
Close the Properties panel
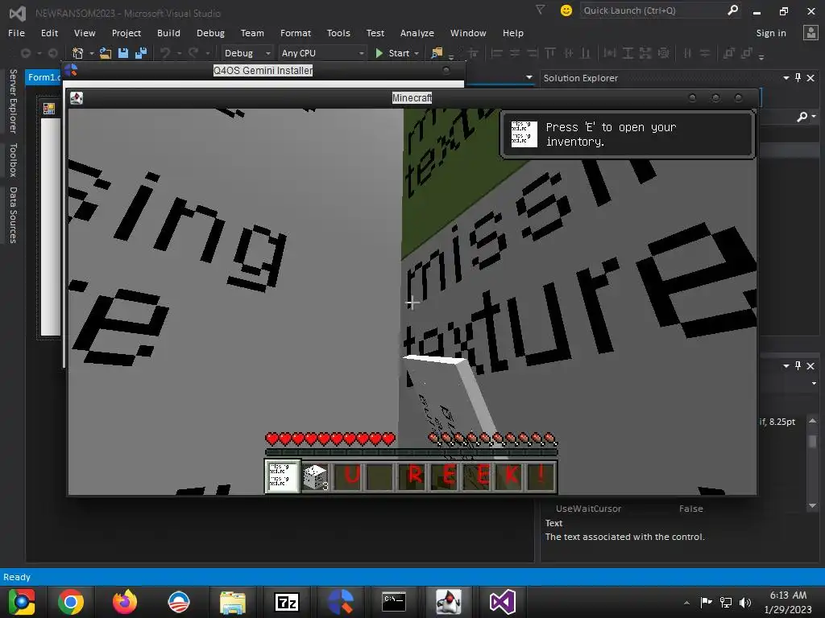(810, 366)
